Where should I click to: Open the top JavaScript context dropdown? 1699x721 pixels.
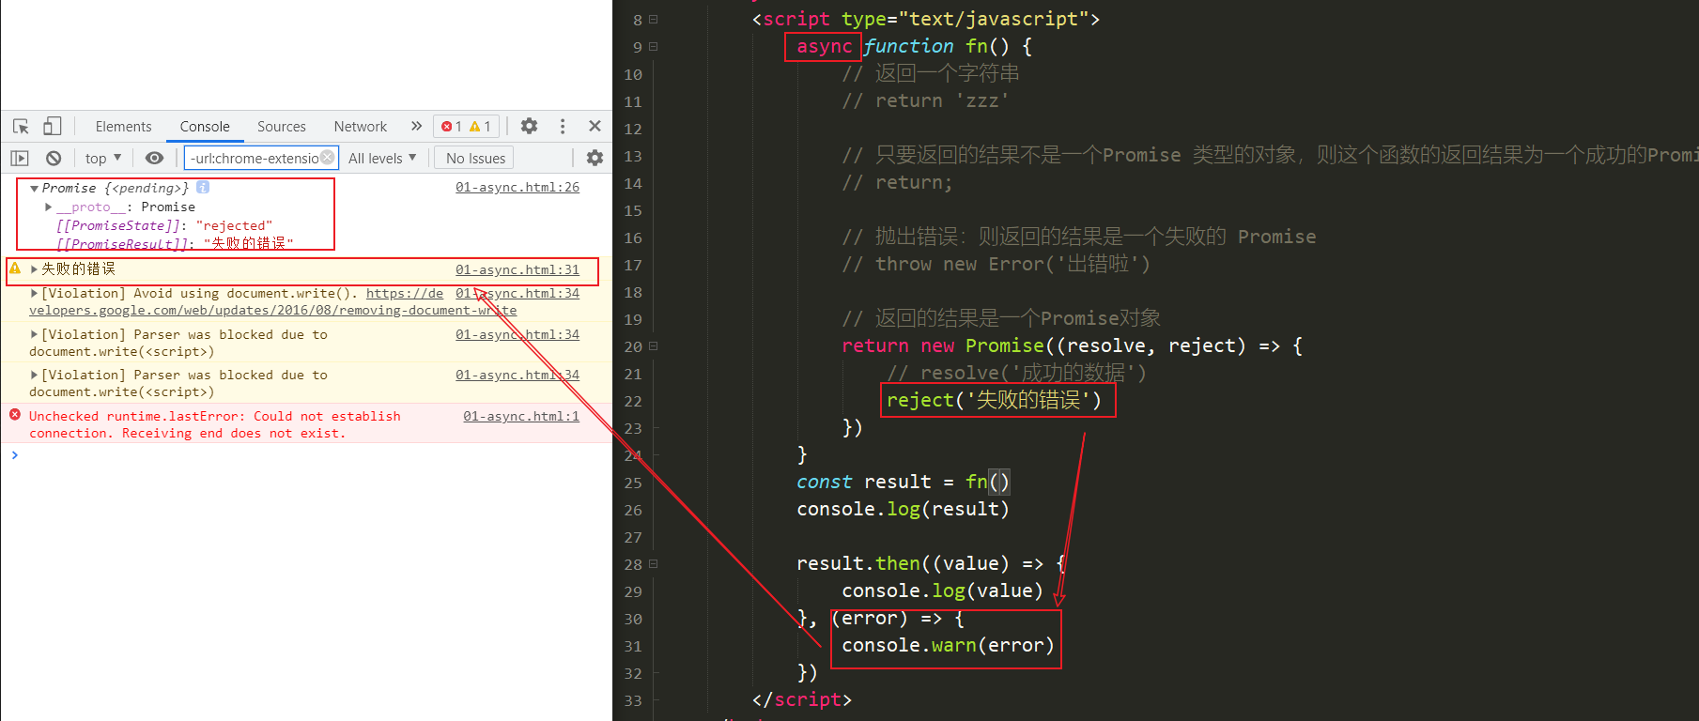(103, 158)
